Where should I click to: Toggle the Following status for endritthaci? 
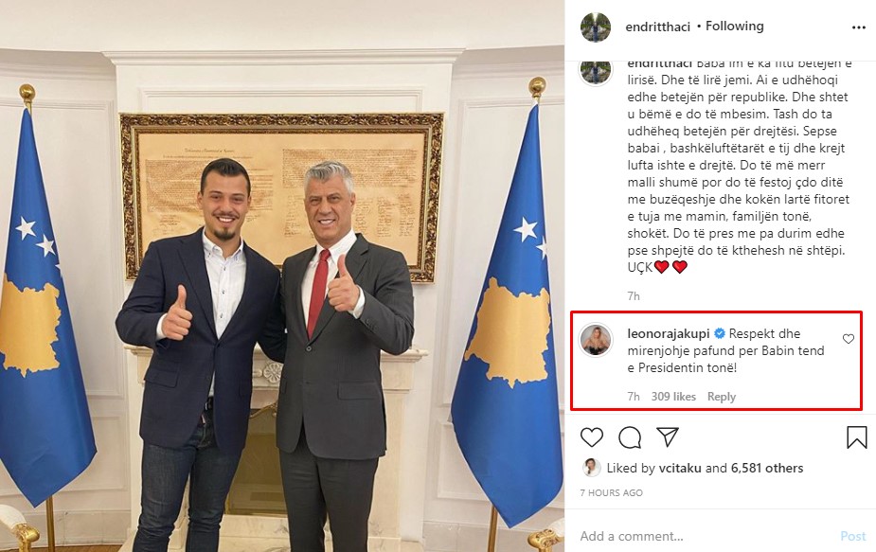[734, 27]
